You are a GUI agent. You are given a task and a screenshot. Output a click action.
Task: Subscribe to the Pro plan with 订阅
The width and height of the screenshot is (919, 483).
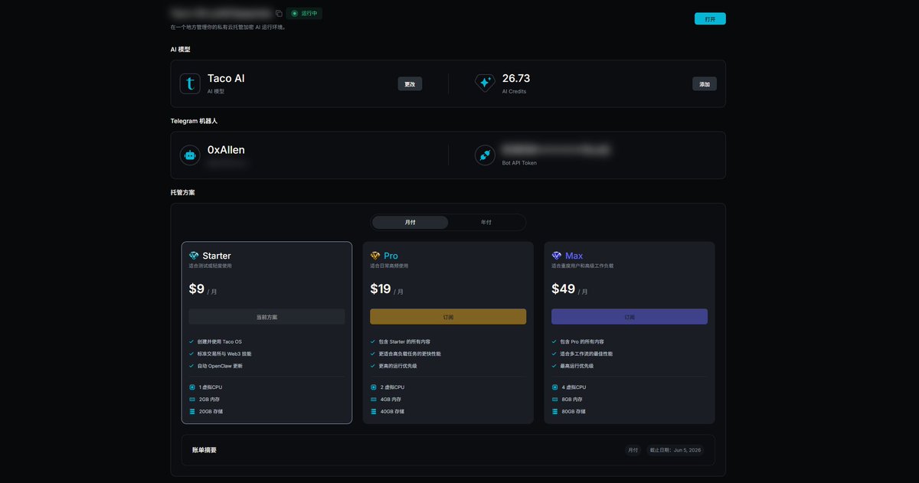tap(448, 317)
